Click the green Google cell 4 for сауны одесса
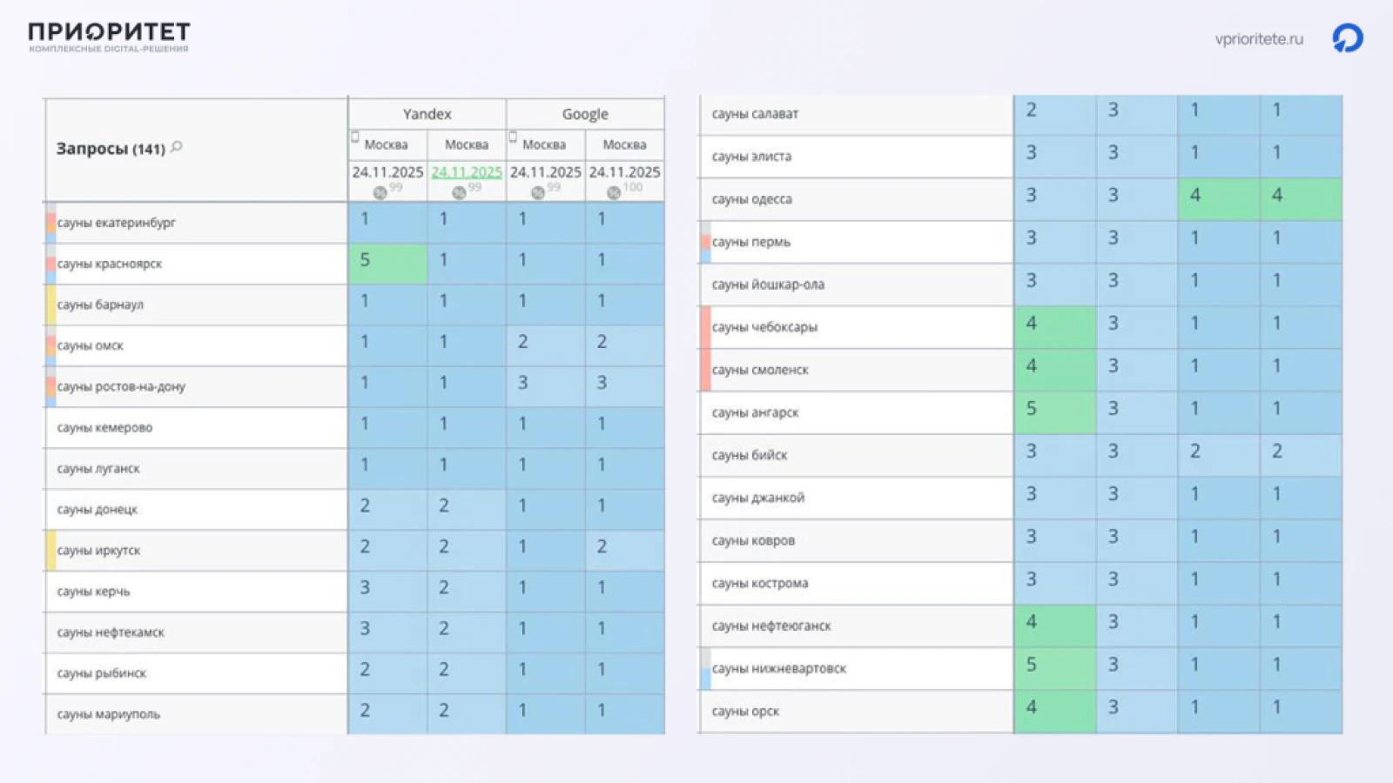 (x=1219, y=199)
